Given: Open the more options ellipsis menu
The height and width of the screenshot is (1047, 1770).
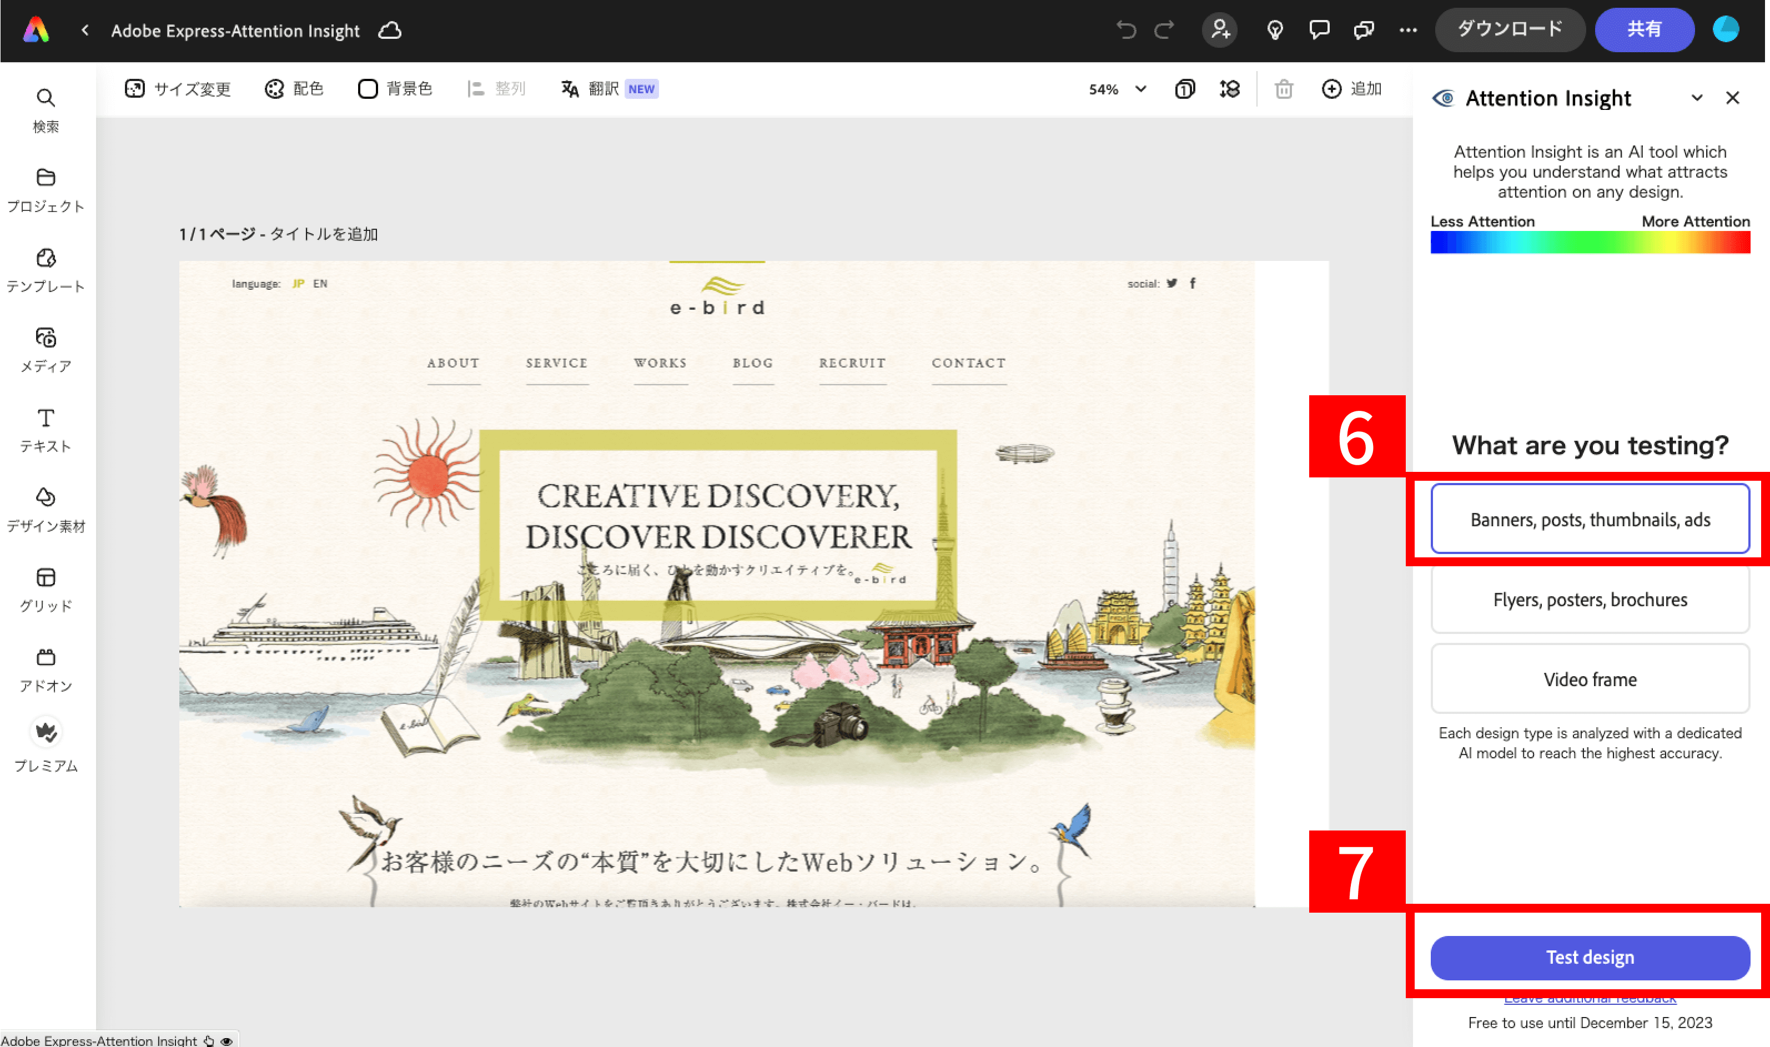Looking at the screenshot, I should tap(1407, 29).
